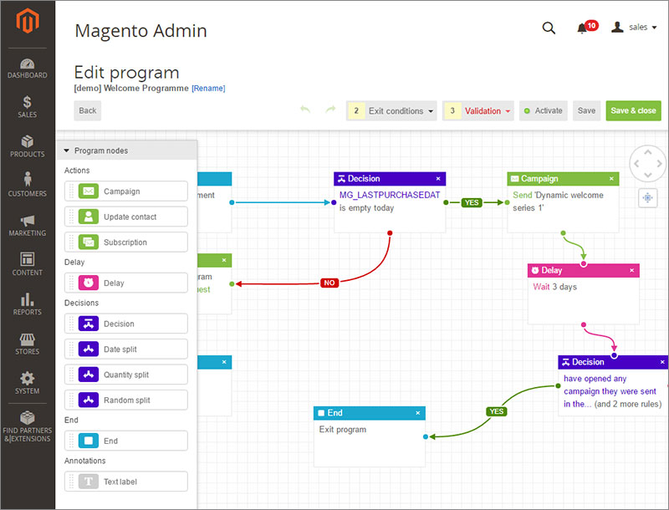Click the center canvas view button
Image resolution: width=669 pixels, height=510 pixels.
(647, 198)
